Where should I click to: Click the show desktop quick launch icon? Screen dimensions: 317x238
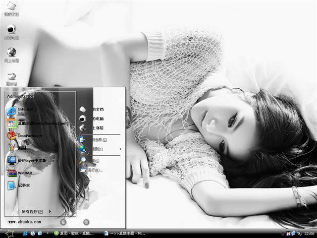[40, 234]
